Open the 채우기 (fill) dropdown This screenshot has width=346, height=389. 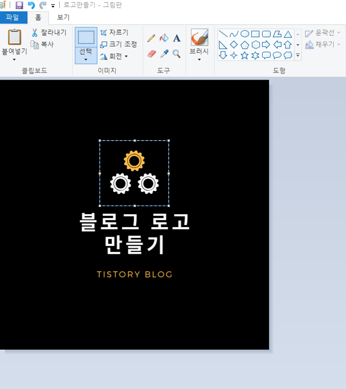[323, 45]
